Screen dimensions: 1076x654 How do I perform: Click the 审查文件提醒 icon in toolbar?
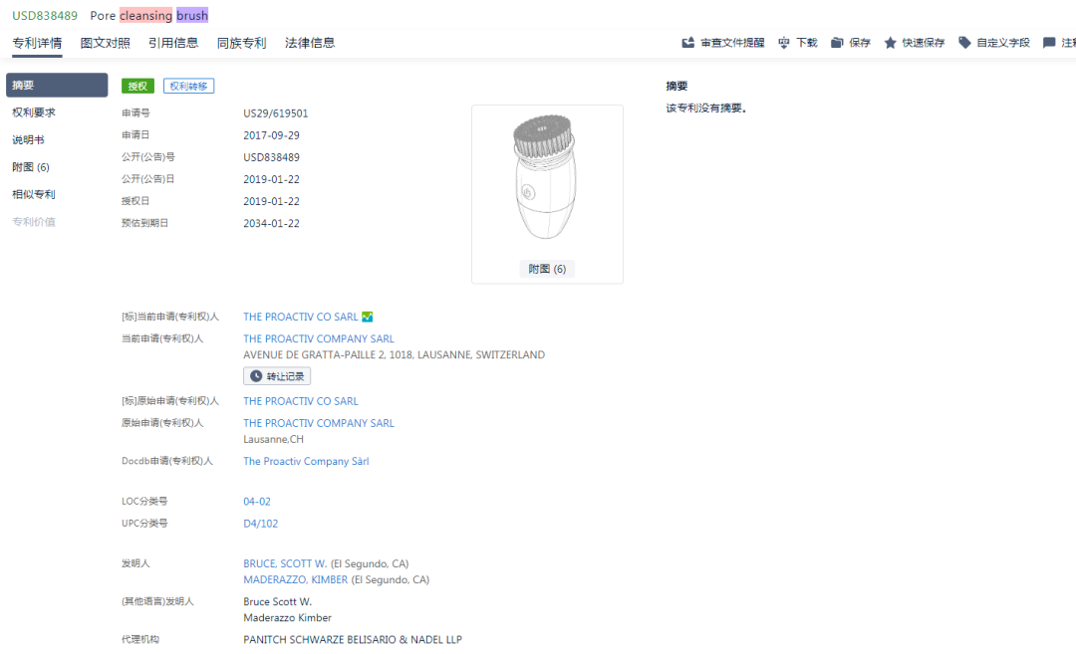687,43
